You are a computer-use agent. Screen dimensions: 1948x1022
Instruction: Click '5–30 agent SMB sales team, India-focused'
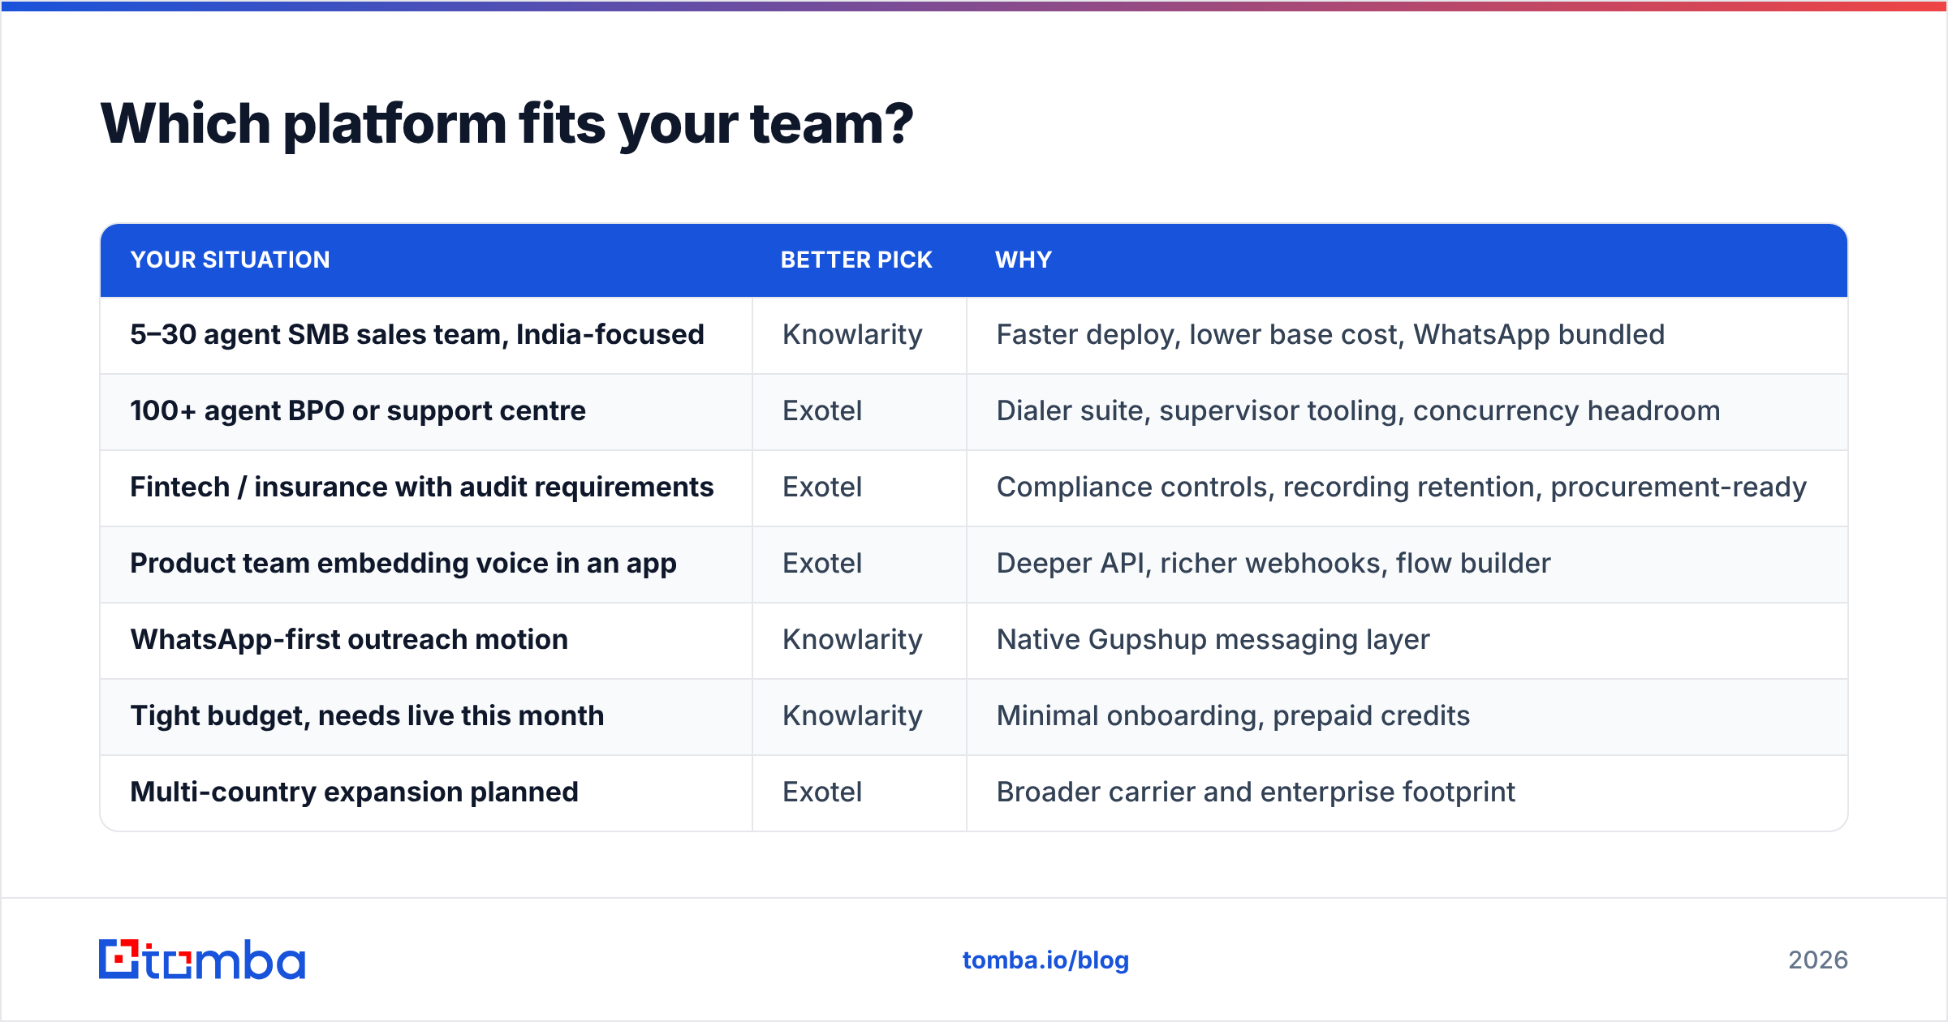[x=417, y=334]
